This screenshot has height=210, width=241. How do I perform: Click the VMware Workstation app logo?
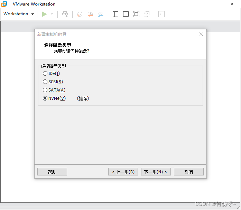click(4, 4)
